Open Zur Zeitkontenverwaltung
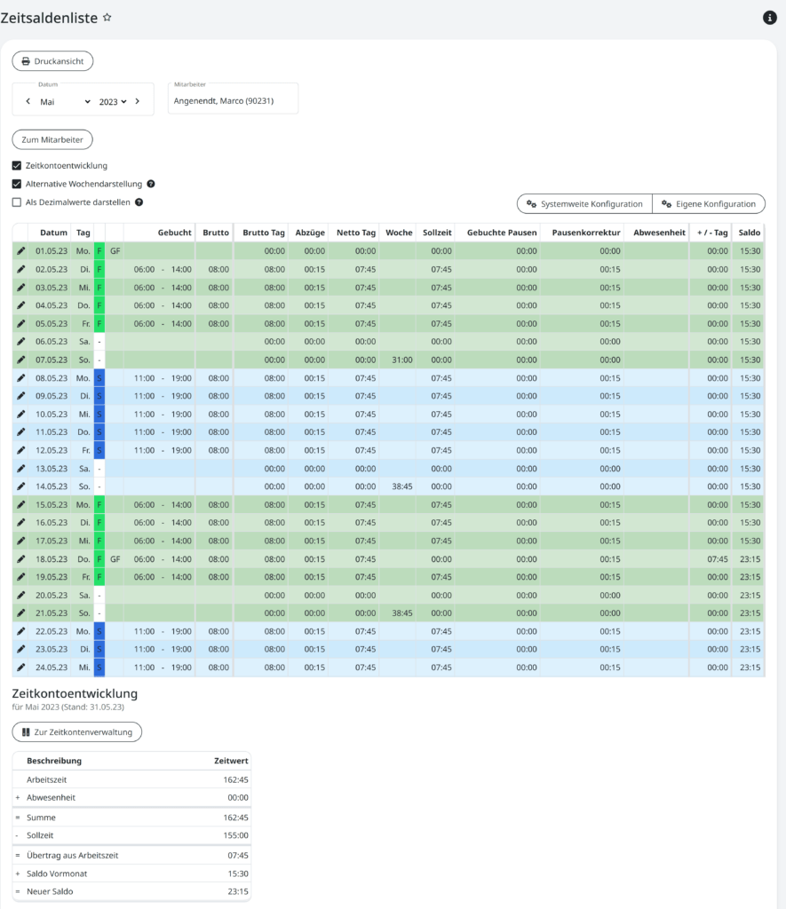This screenshot has width=786, height=909. tap(75, 731)
